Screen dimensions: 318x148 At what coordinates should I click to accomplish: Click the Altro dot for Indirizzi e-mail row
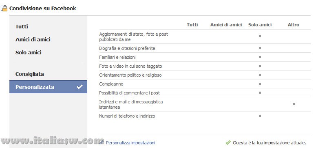(x=294, y=104)
